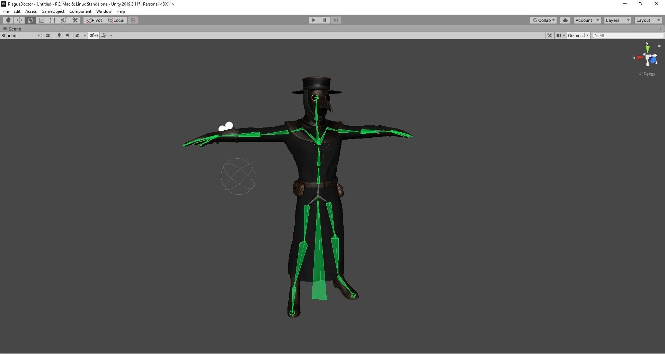
Task: Toggle scene effects like skybox
Action: point(78,35)
